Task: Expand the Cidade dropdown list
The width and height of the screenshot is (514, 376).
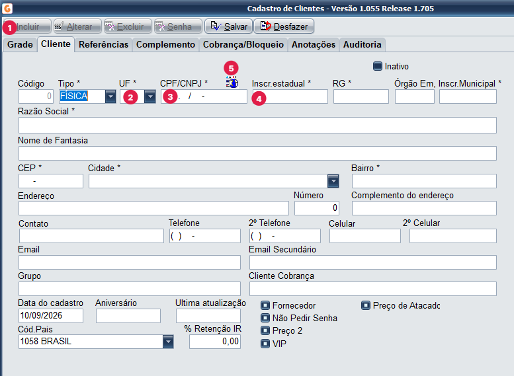Action: click(333, 181)
